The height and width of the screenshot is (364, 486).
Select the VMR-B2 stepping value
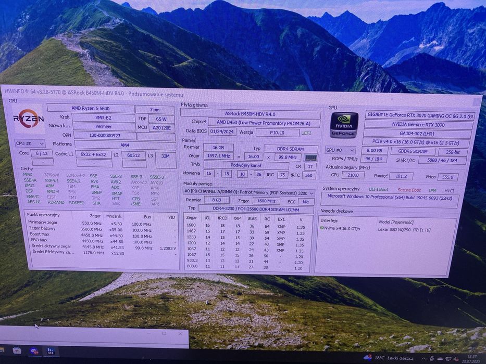point(103,118)
